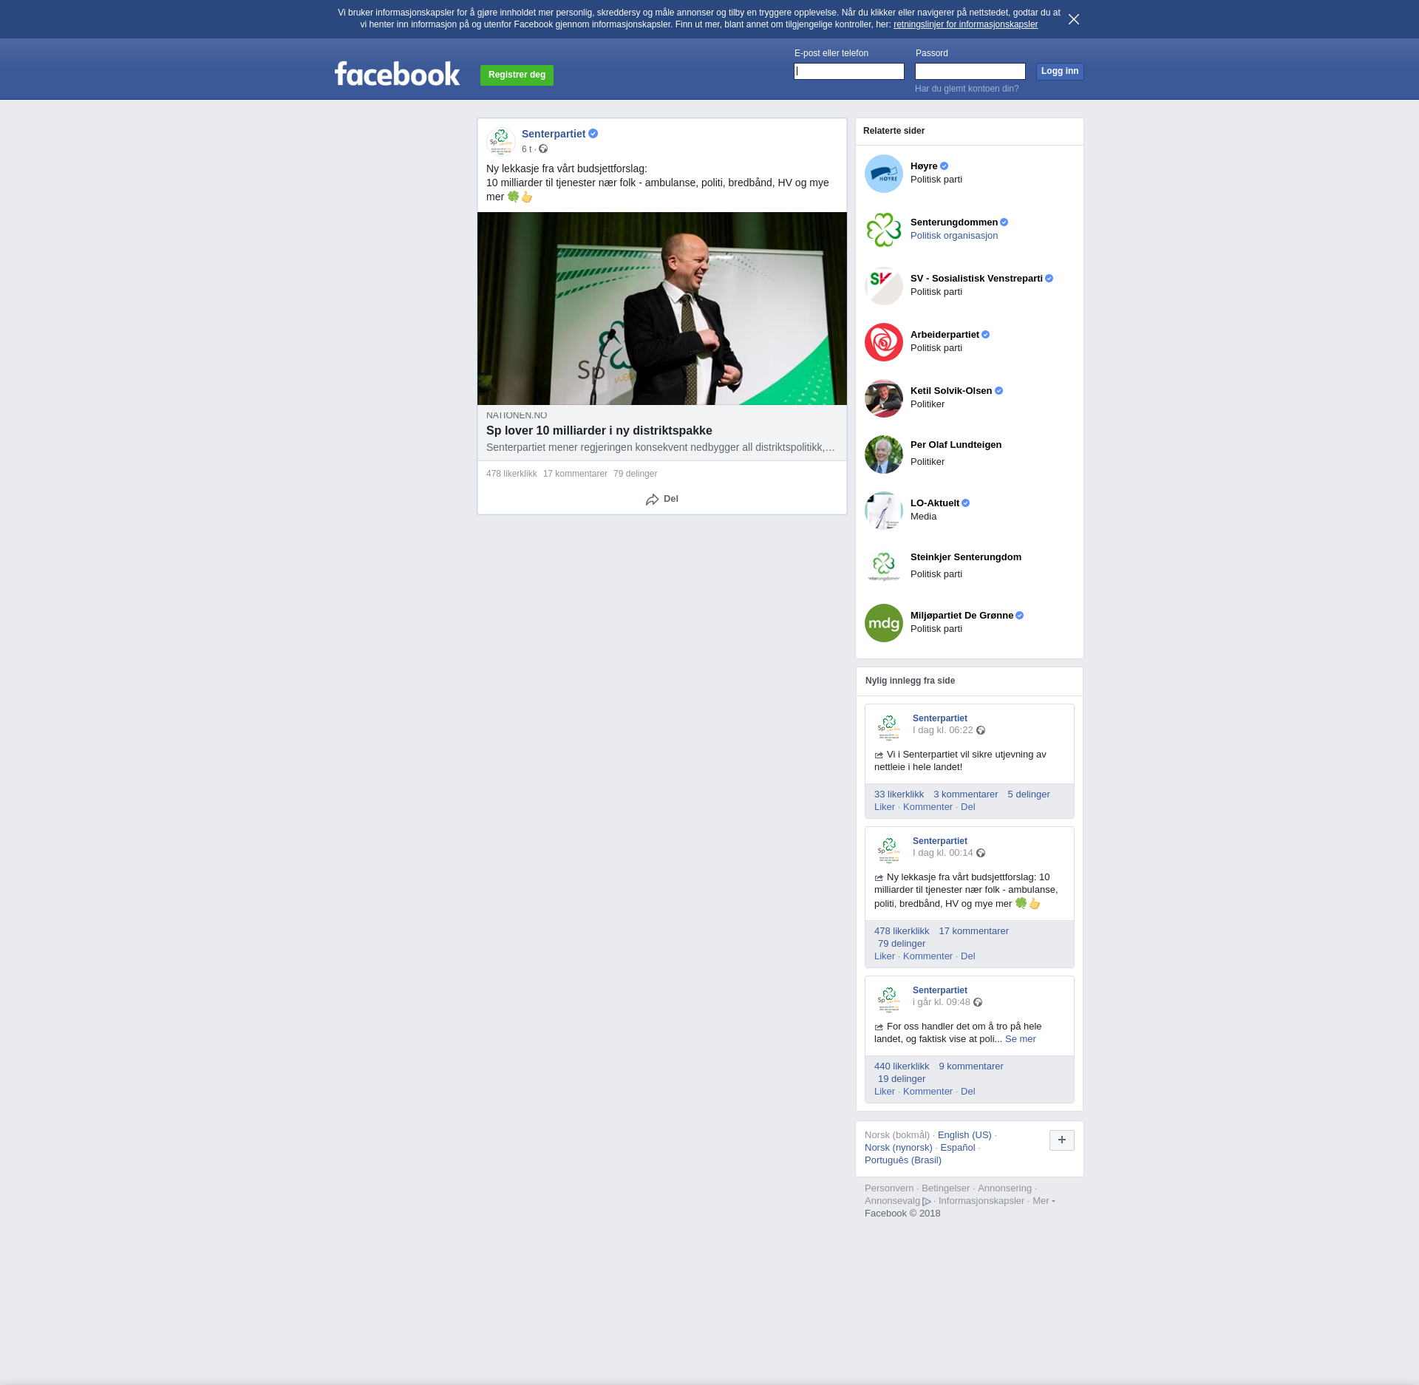Click the LO-Aktuelt page avatar
This screenshot has width=1419, height=1385.
[x=884, y=511]
